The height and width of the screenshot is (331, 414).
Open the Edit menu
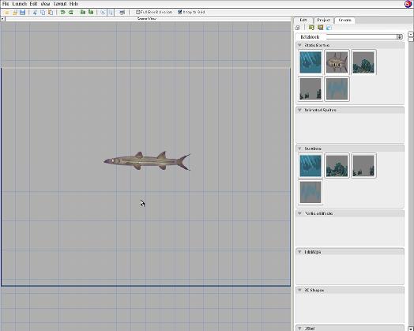pos(33,4)
